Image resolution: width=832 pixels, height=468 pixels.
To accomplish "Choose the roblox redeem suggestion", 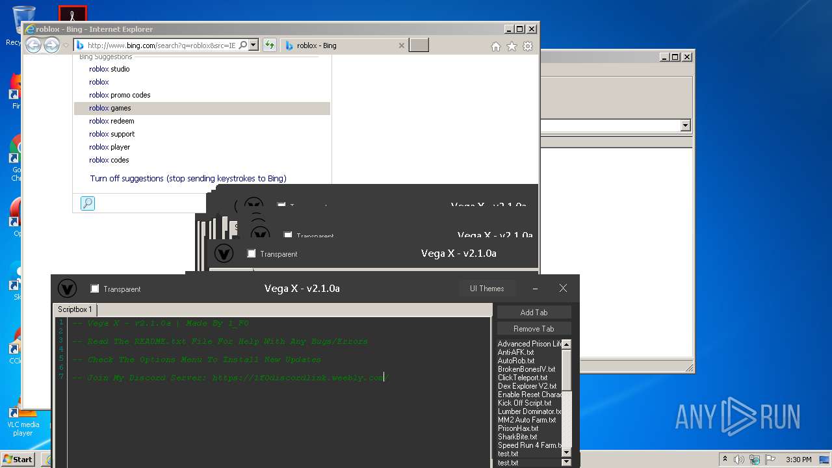I will click(202, 121).
